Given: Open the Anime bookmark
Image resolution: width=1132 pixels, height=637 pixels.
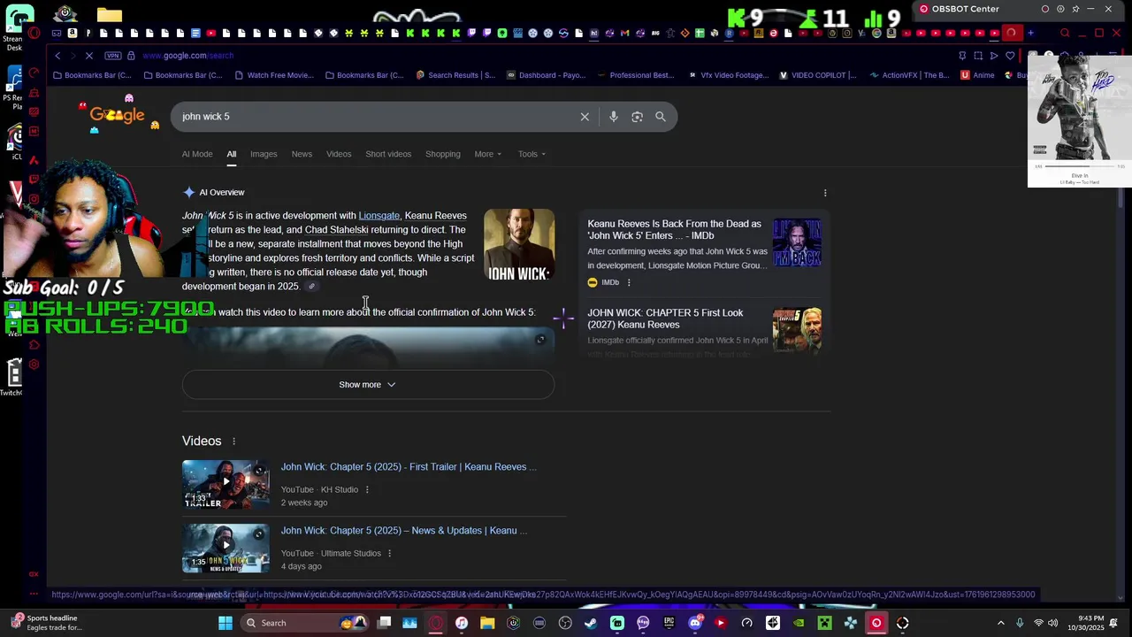Looking at the screenshot, I should click(x=978, y=75).
